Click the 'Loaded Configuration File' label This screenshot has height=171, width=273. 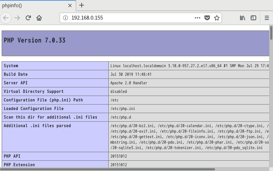click(x=34, y=109)
